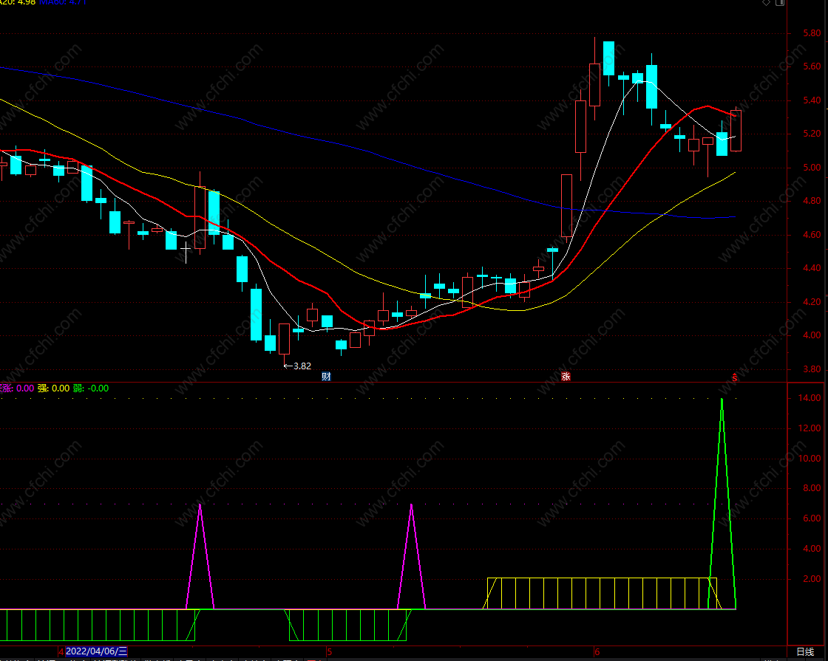The height and width of the screenshot is (661, 828).
Task: Click the 4.20 price axis label
Action: point(812,302)
